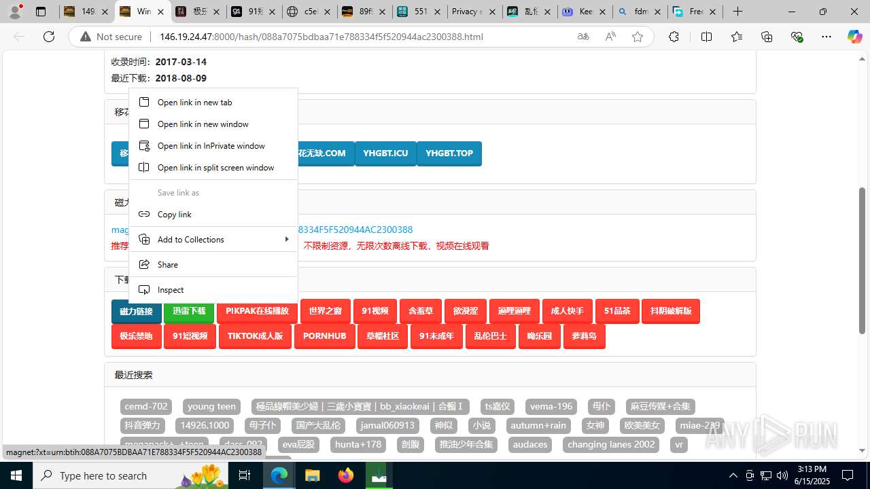
Task: Open the Windows Start menu
Action: (x=16, y=475)
